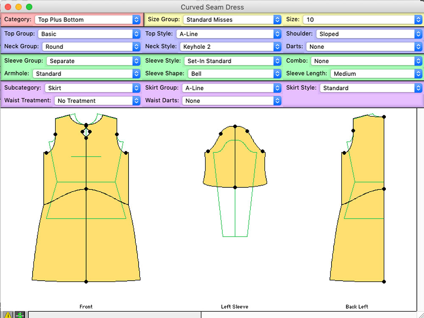The width and height of the screenshot is (424, 318).
Task: Open the Top Group dropdown
Action: [x=89, y=34]
